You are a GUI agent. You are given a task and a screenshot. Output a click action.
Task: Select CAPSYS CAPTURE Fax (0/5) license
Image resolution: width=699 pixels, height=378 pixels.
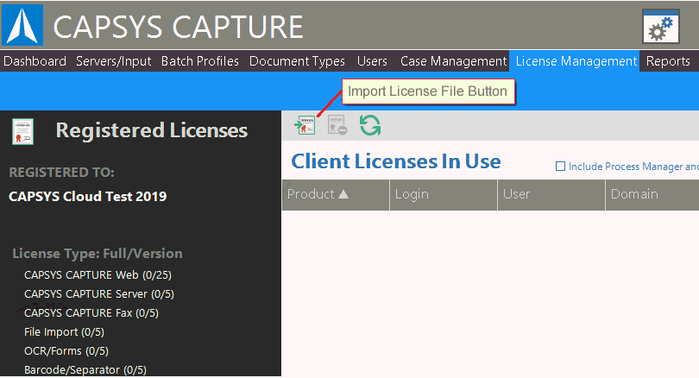coord(91,313)
